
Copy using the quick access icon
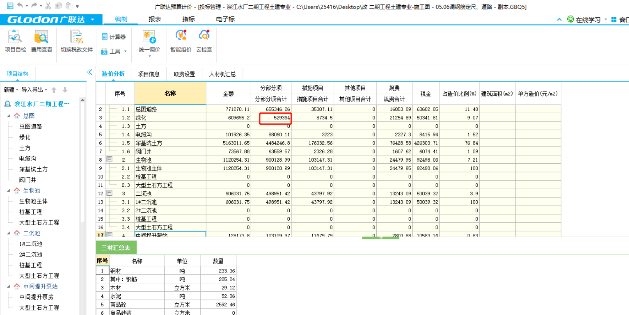pyautogui.click(x=59, y=6)
